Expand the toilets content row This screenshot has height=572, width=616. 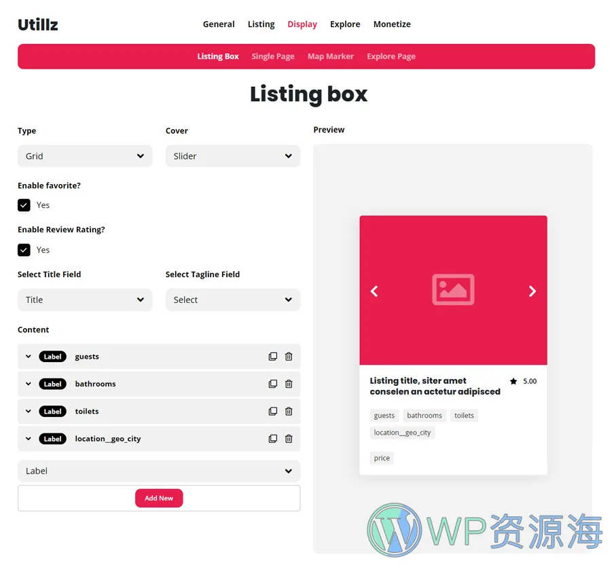click(29, 411)
